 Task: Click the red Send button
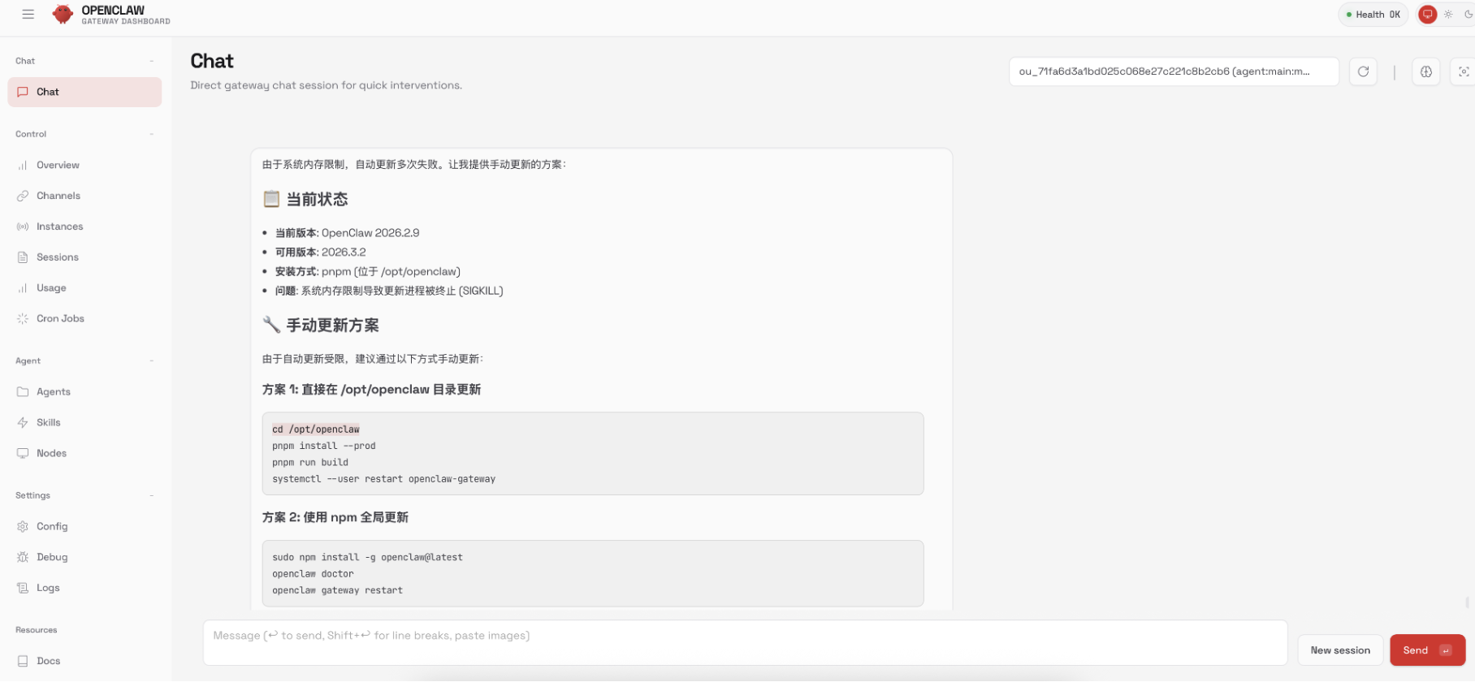pos(1427,650)
